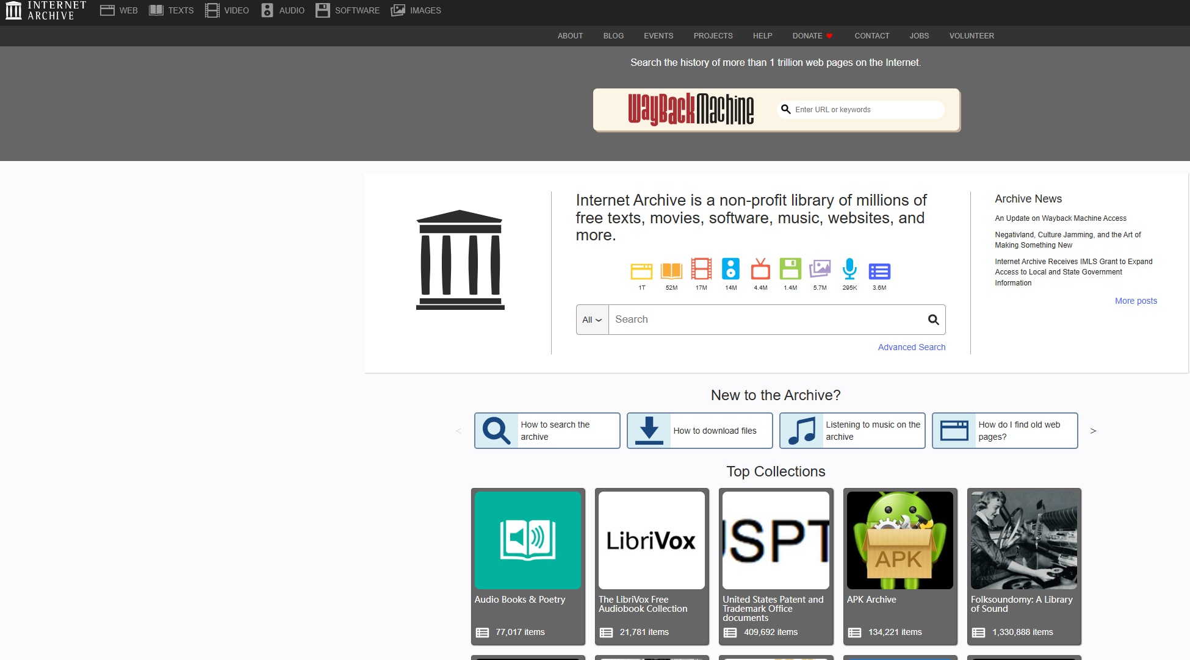This screenshot has height=660, width=1190.
Task: Click the DONATE link with heart
Action: 812,36
